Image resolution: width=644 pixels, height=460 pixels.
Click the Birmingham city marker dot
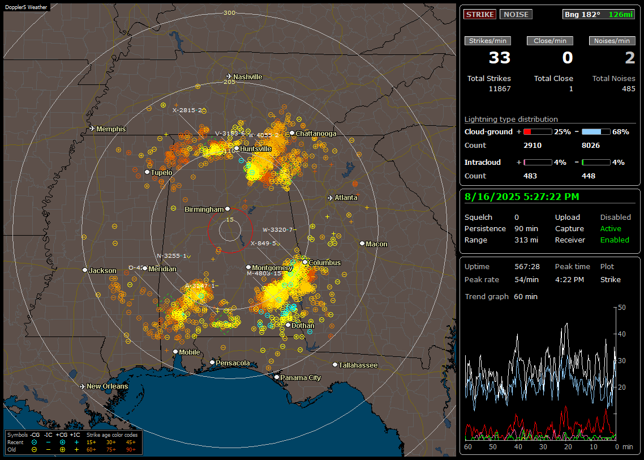pos(227,209)
